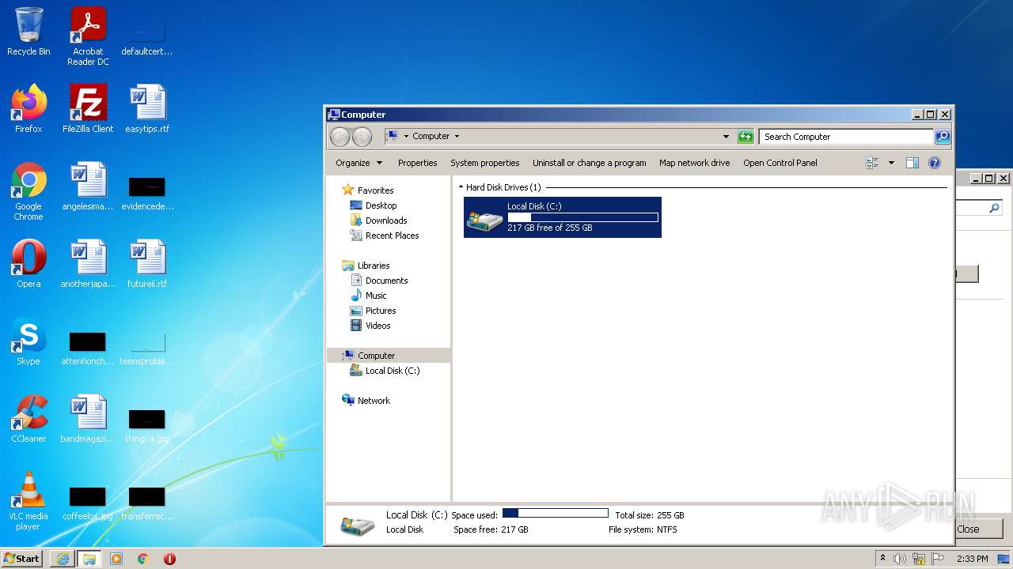Open Music library
Image resolution: width=1013 pixels, height=569 pixels.
[x=368, y=296]
